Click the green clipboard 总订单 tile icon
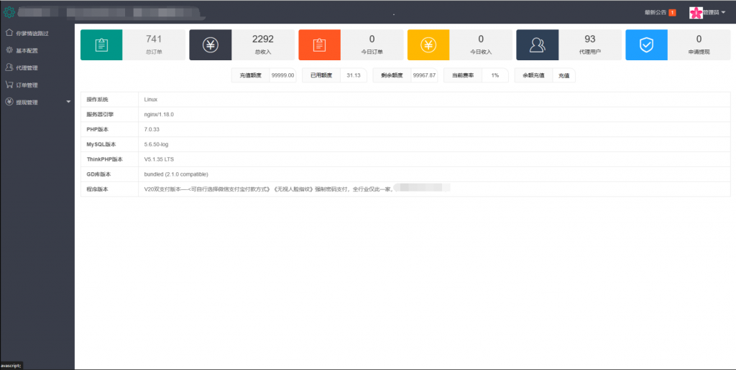 101,45
